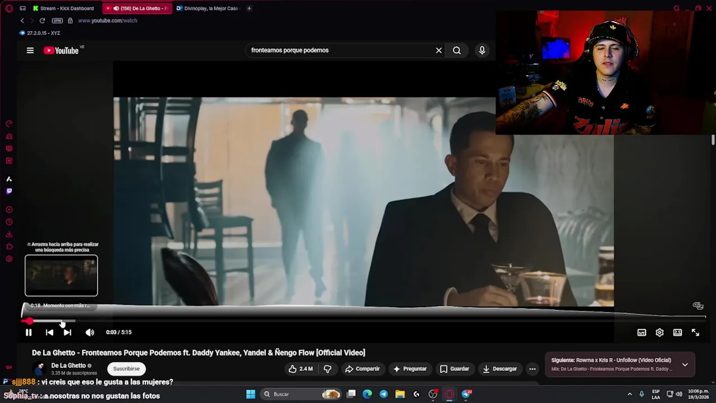
Task: Open Telegram from the taskbar
Action: click(383, 394)
